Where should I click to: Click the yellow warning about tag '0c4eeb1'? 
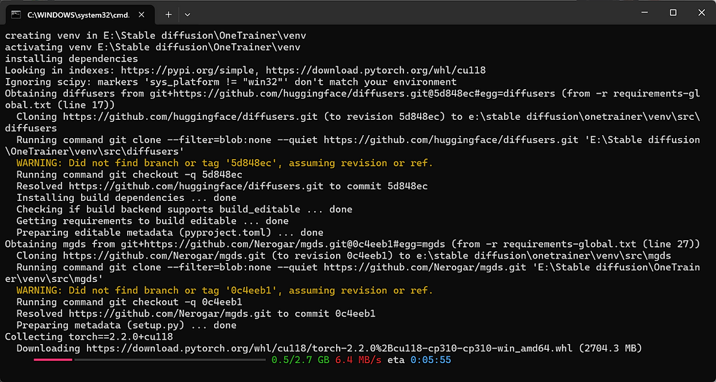pyautogui.click(x=224, y=291)
